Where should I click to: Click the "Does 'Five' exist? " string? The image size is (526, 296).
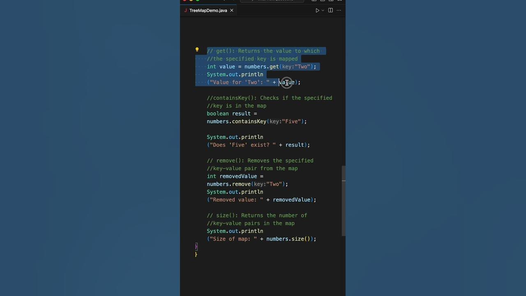coord(243,145)
